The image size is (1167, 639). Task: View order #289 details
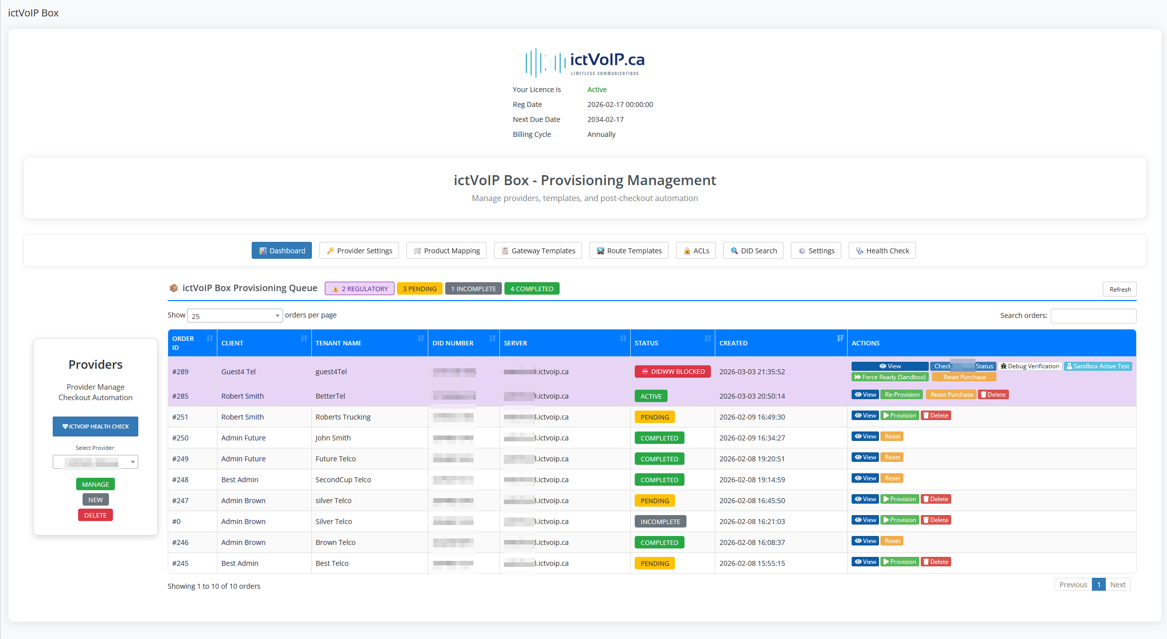pos(889,366)
